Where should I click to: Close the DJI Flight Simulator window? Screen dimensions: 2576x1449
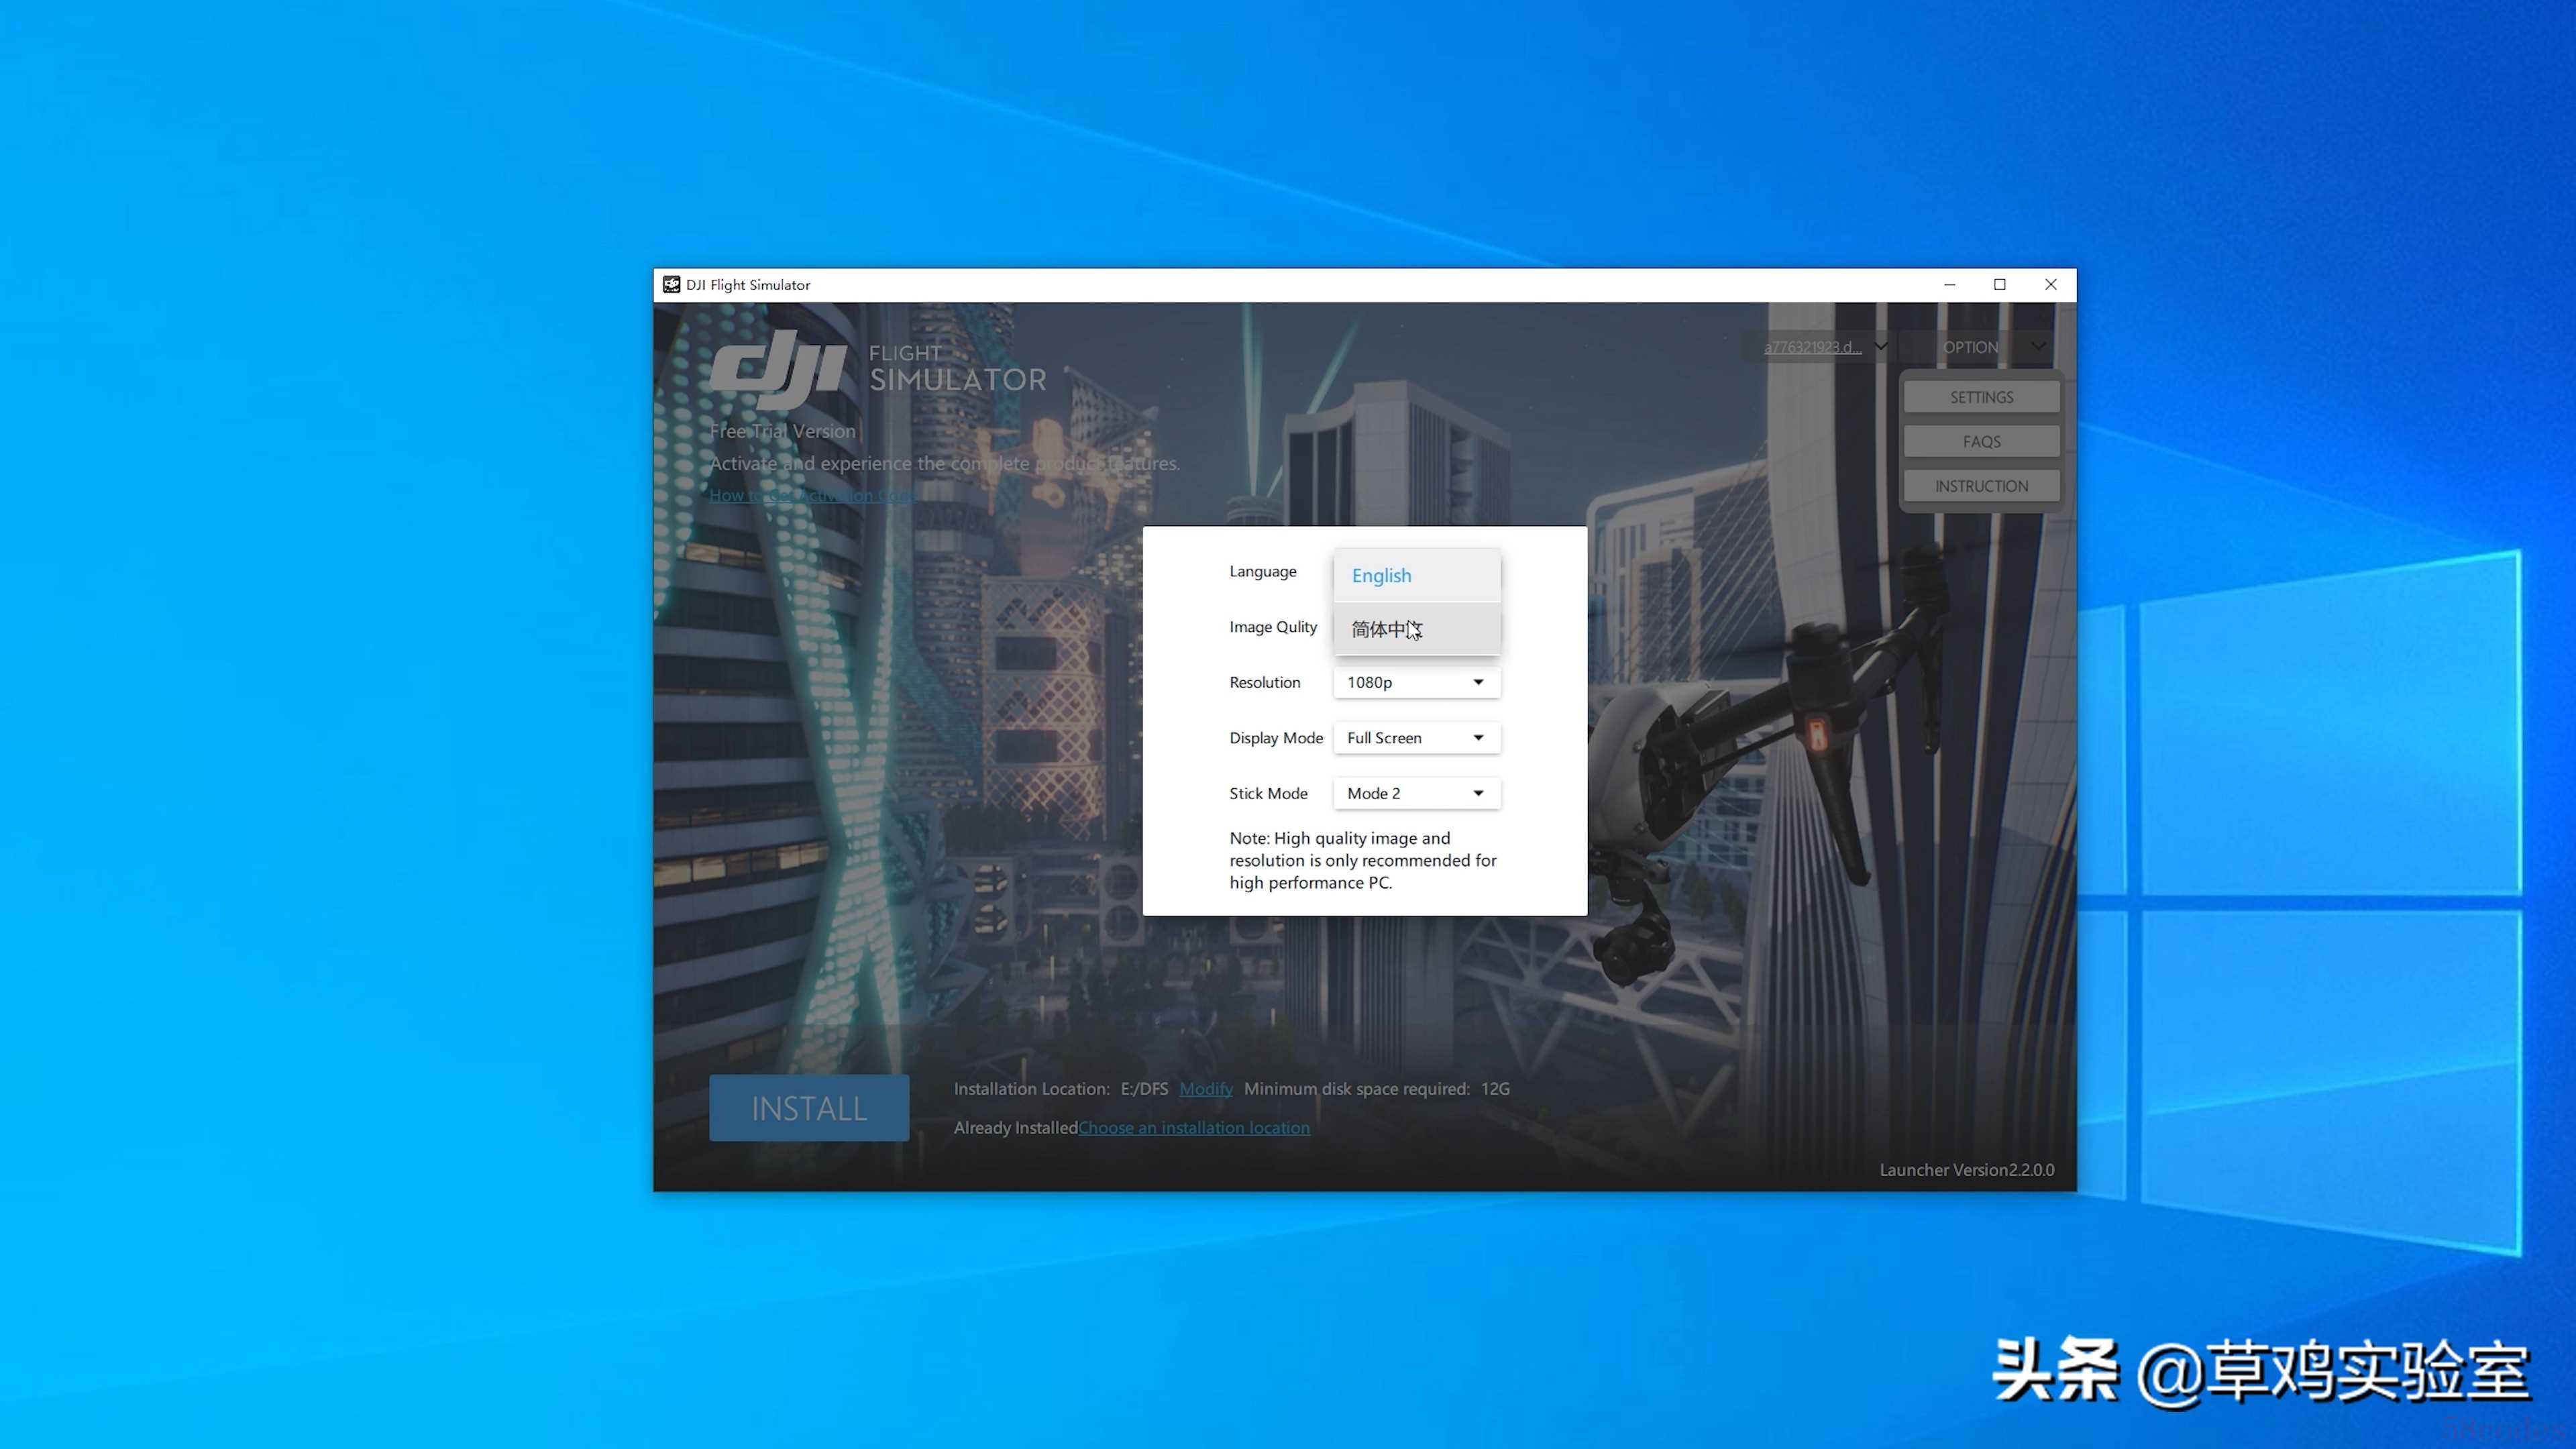tap(2051, 285)
